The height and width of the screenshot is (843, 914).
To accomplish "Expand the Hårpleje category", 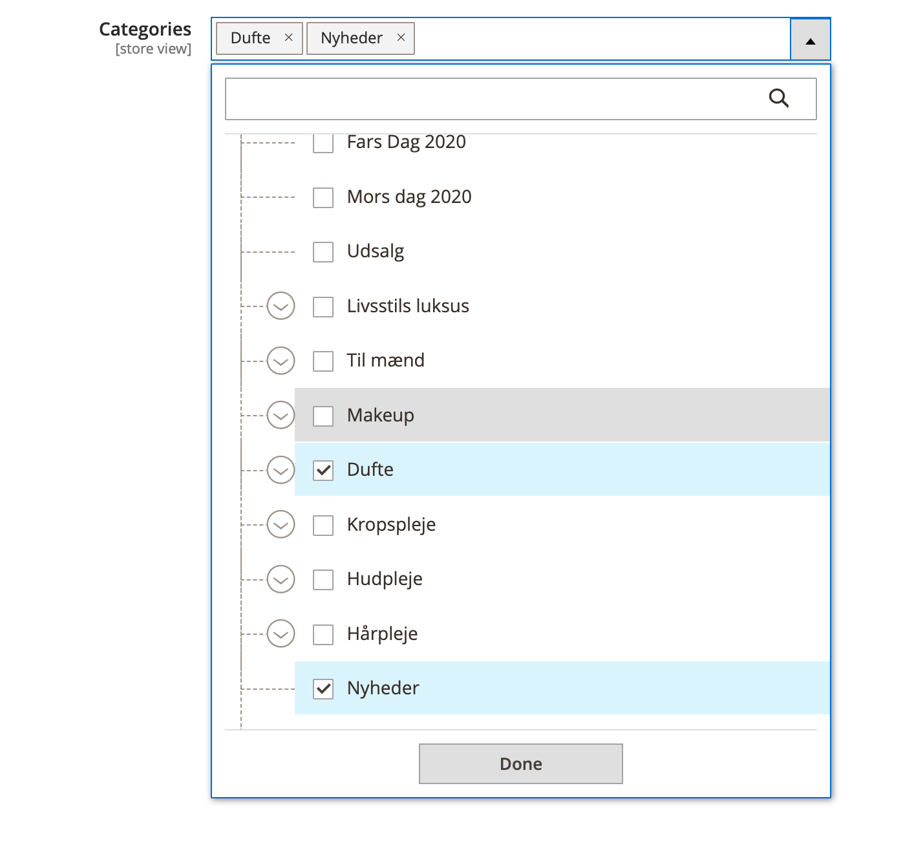I will pos(281,634).
